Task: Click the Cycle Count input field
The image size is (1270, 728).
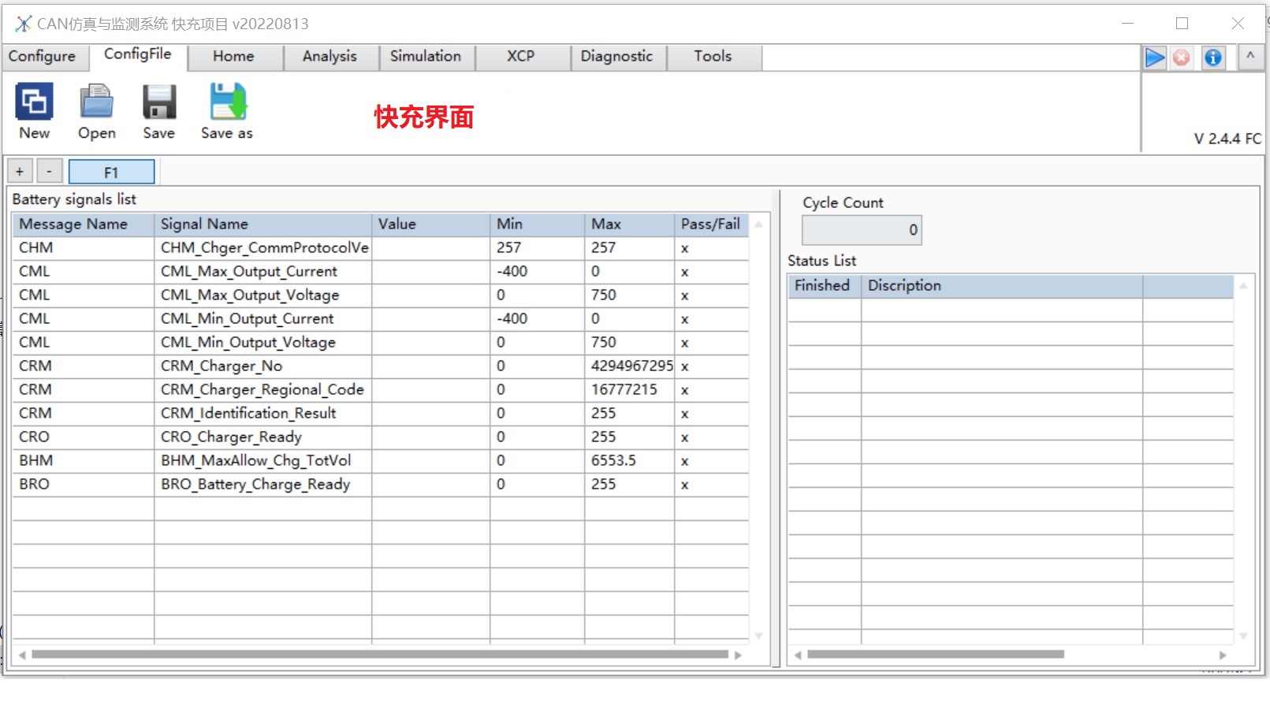Action: [861, 230]
